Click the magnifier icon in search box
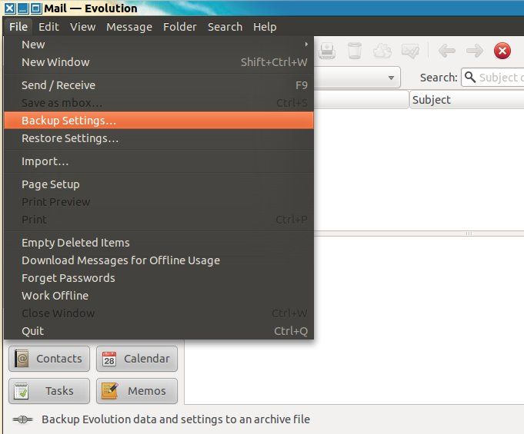The height and width of the screenshot is (434, 524). click(469, 78)
